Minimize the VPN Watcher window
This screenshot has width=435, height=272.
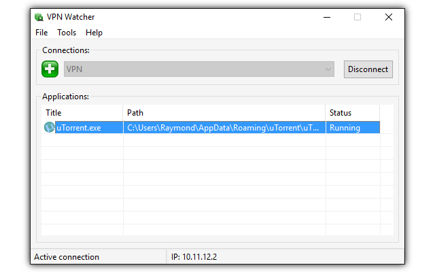coord(326,18)
